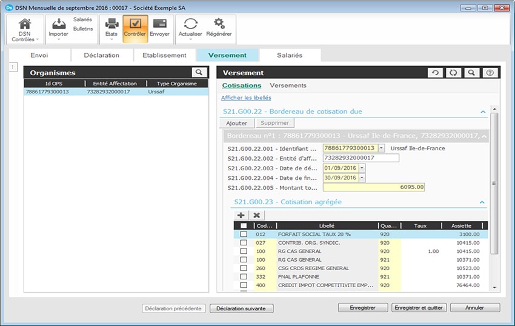Screen dimensions: 515x326
Task: Toggle the header select-all checkbox
Action: 244,226
